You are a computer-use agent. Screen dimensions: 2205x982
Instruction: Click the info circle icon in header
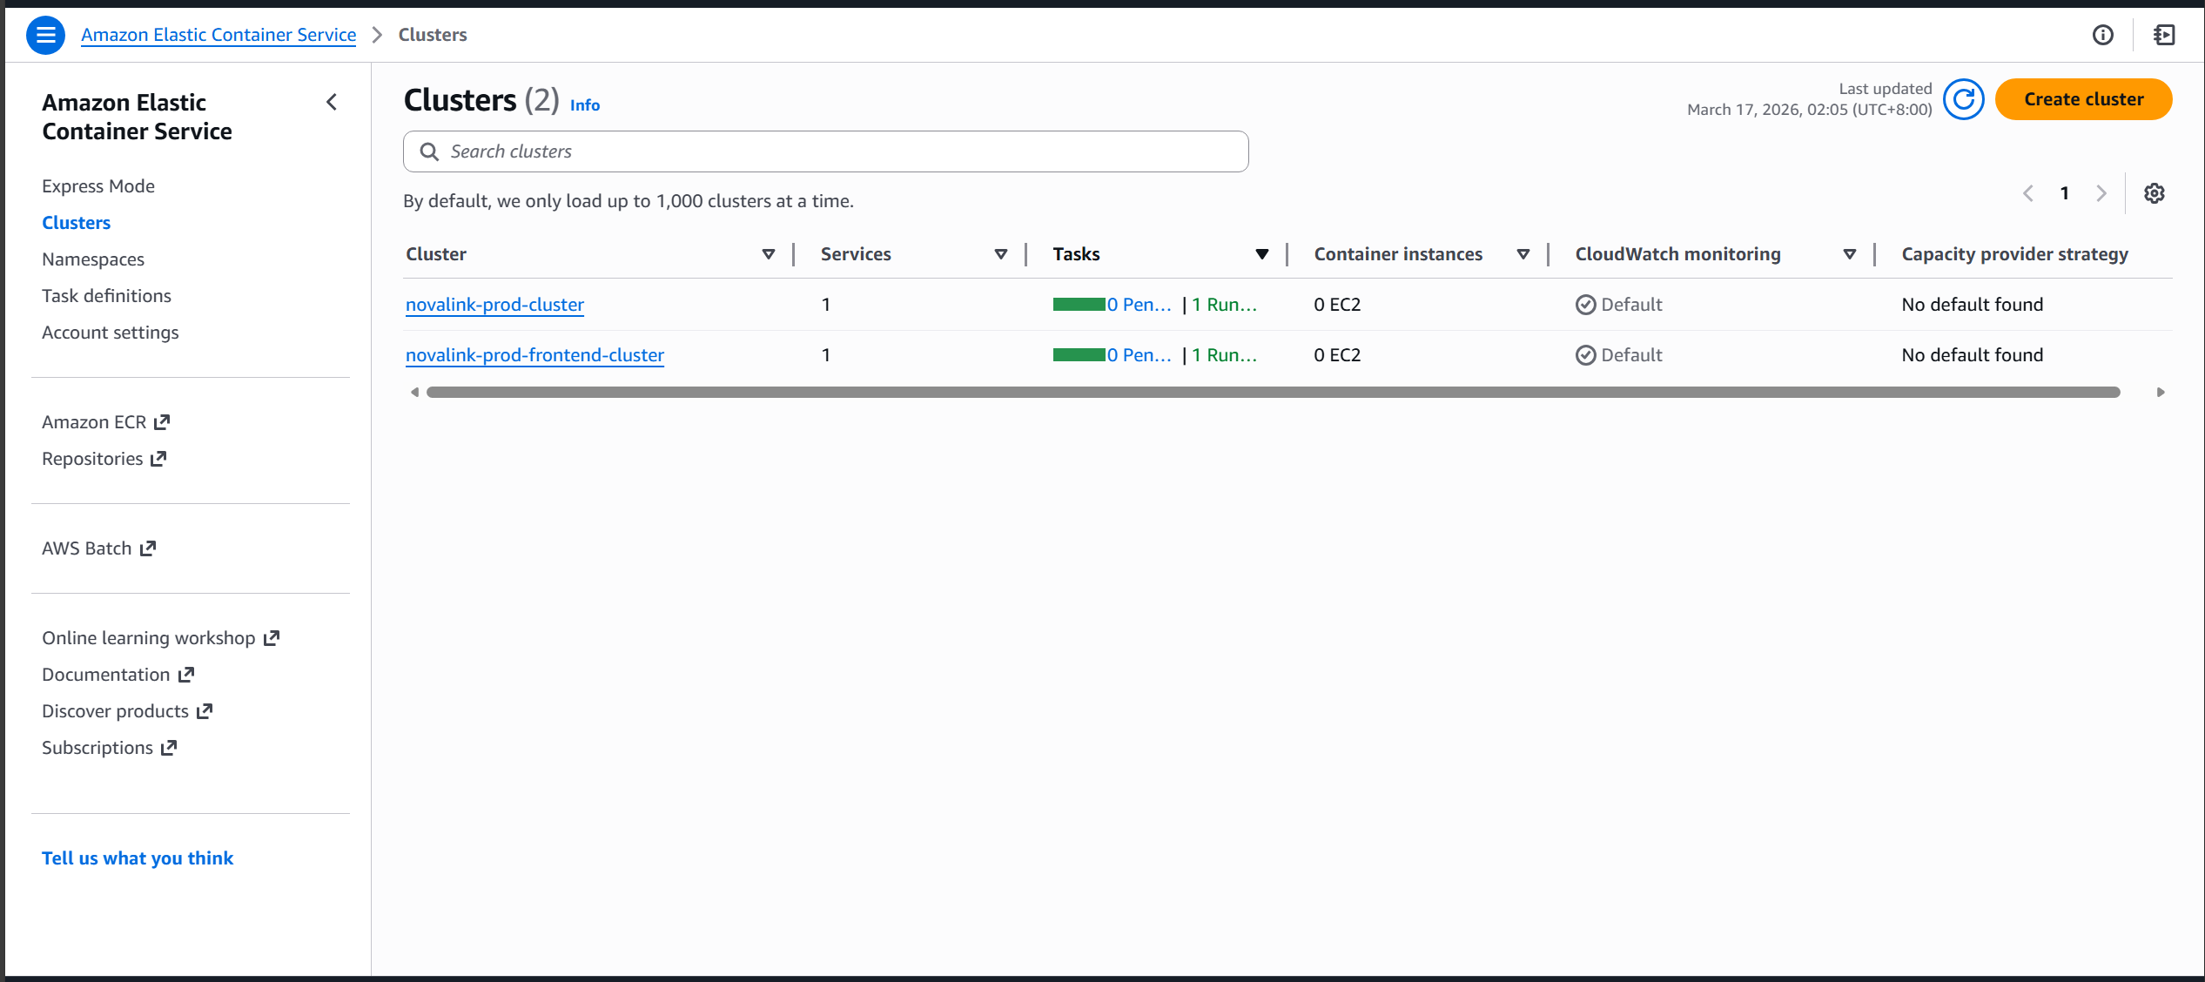2102,35
